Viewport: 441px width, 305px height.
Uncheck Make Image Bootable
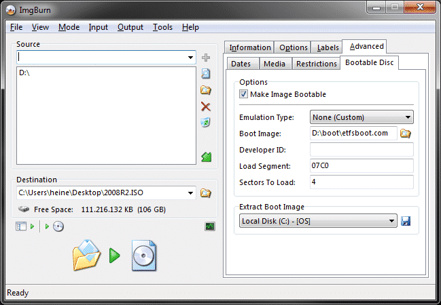pos(243,94)
